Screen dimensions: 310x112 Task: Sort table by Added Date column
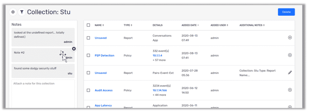pos(190,25)
